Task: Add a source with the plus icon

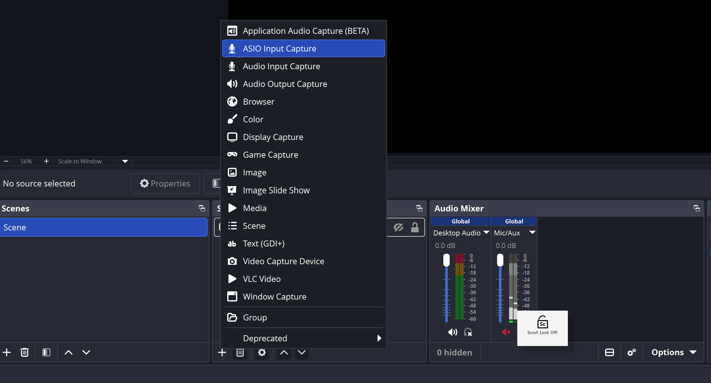Action: [222, 352]
